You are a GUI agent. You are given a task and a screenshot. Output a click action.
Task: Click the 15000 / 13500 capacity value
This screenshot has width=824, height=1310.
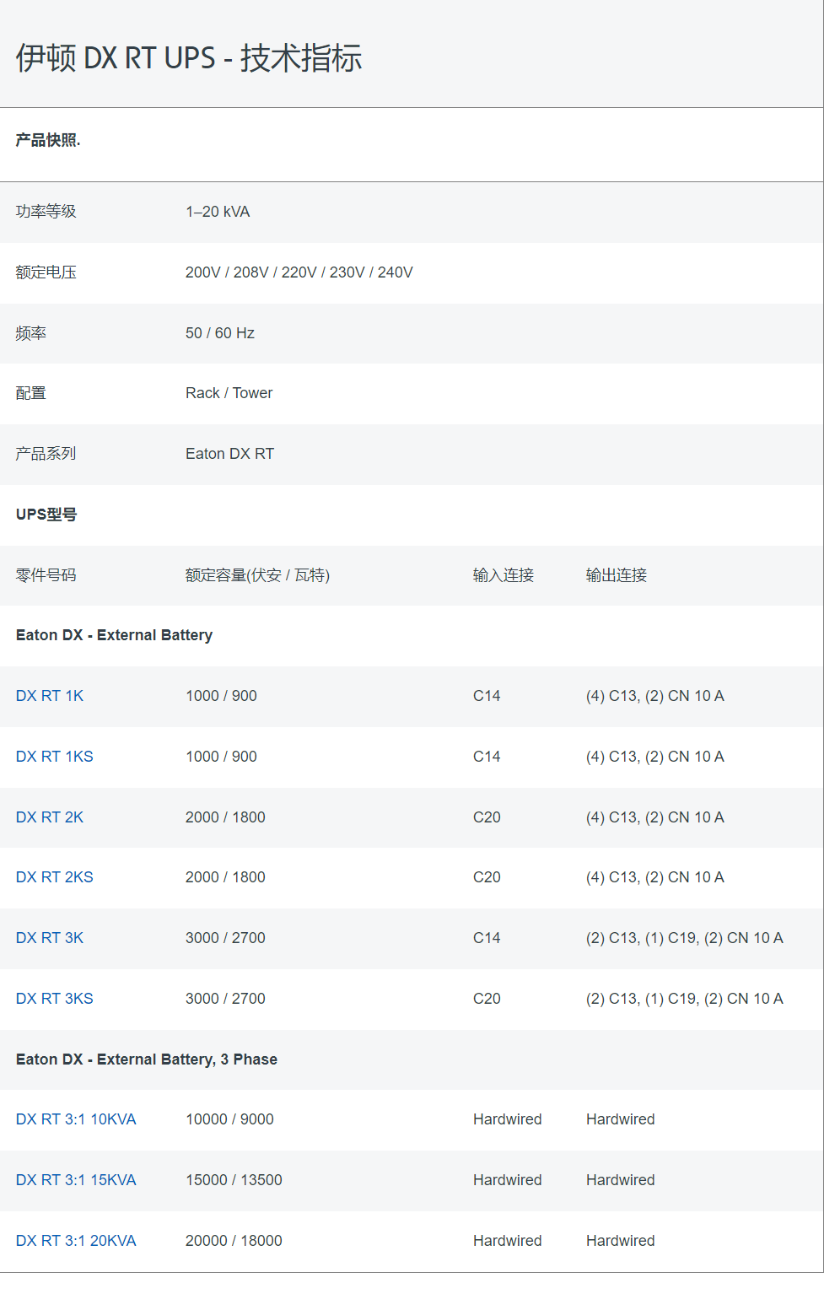tap(234, 1180)
